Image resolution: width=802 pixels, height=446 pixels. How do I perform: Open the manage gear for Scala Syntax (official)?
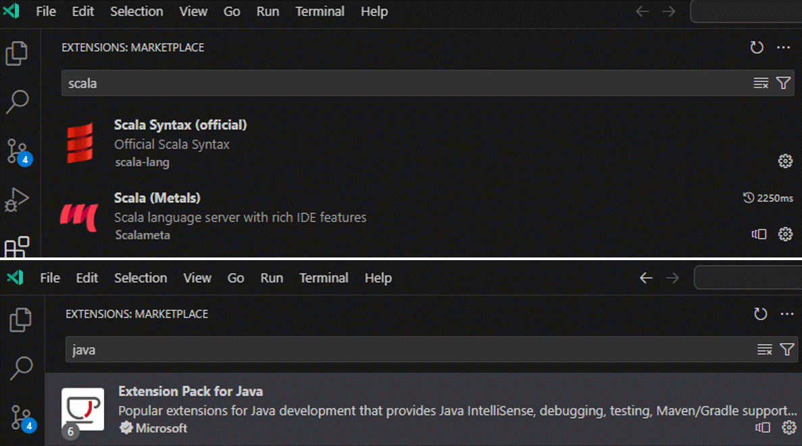(x=785, y=161)
